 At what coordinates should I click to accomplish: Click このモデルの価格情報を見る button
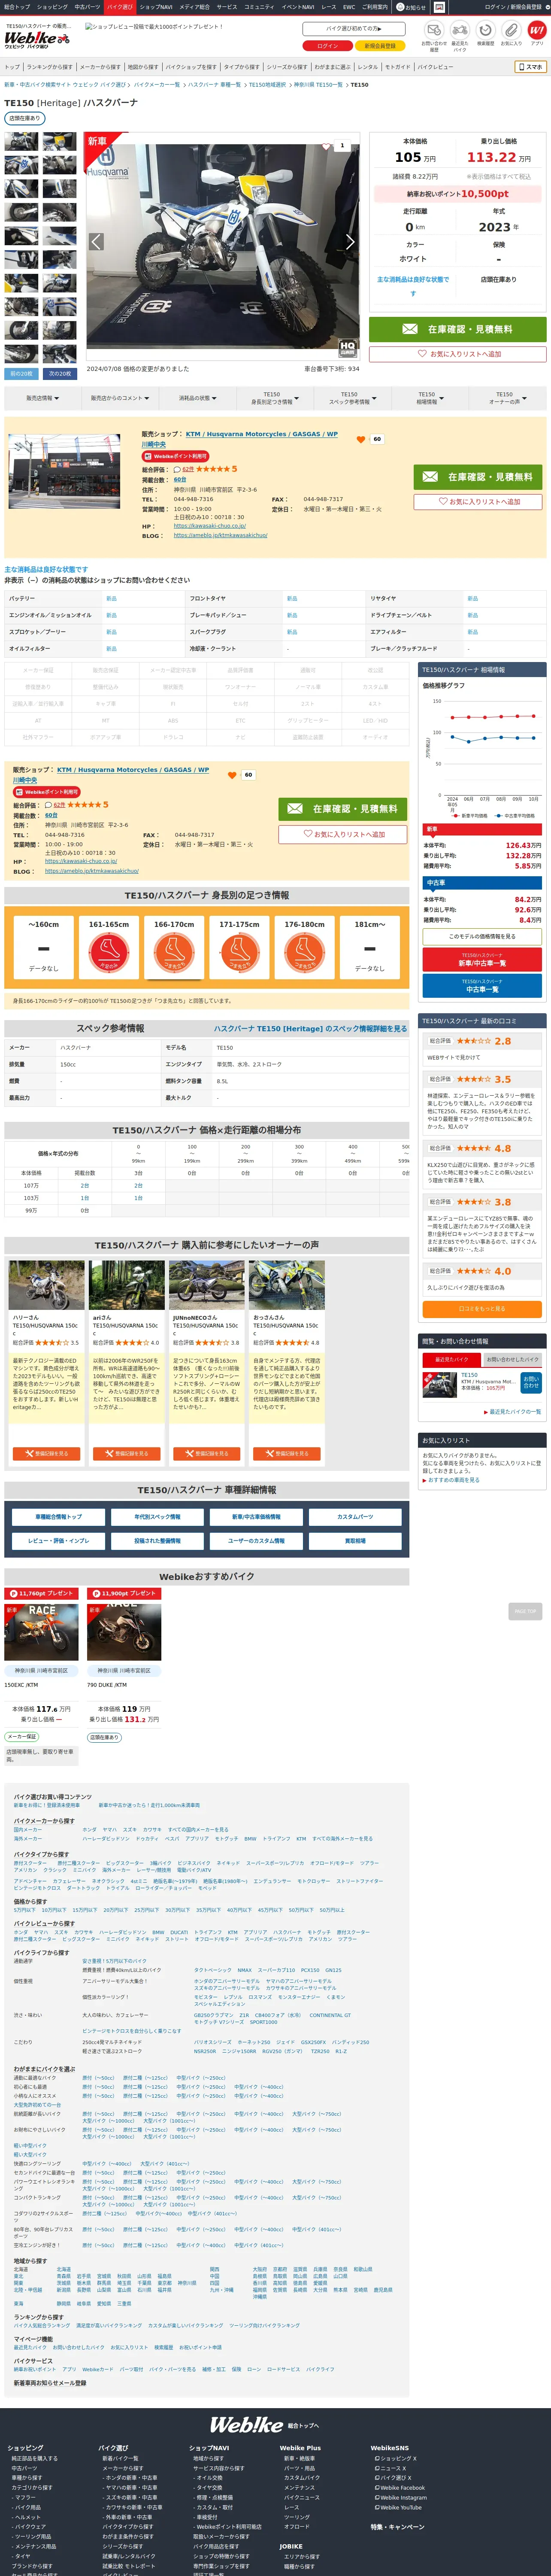coord(482,937)
